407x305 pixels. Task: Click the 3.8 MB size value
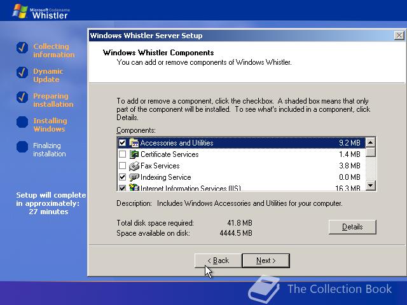350,166
